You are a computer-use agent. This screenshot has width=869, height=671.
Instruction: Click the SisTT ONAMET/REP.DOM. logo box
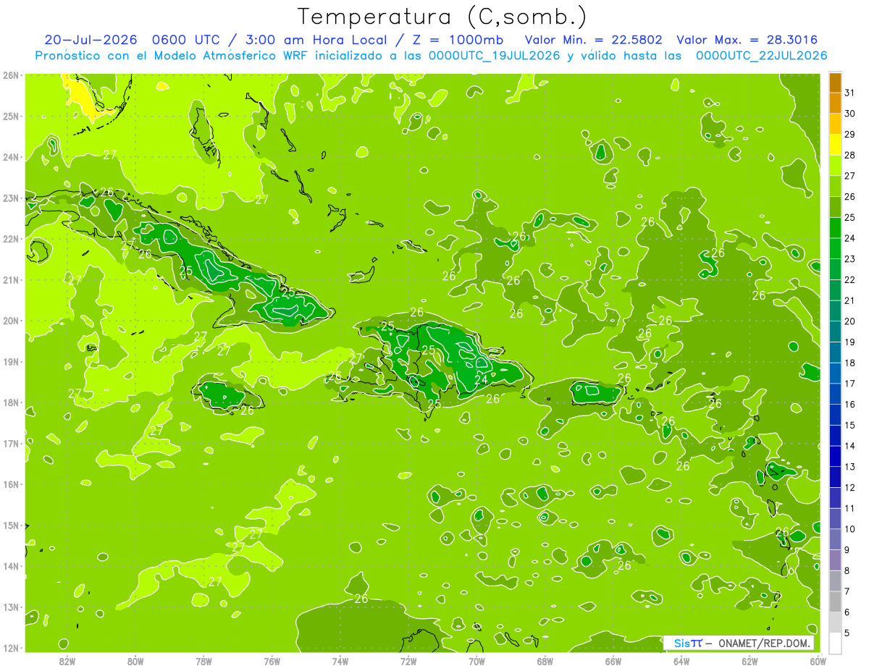point(738,643)
